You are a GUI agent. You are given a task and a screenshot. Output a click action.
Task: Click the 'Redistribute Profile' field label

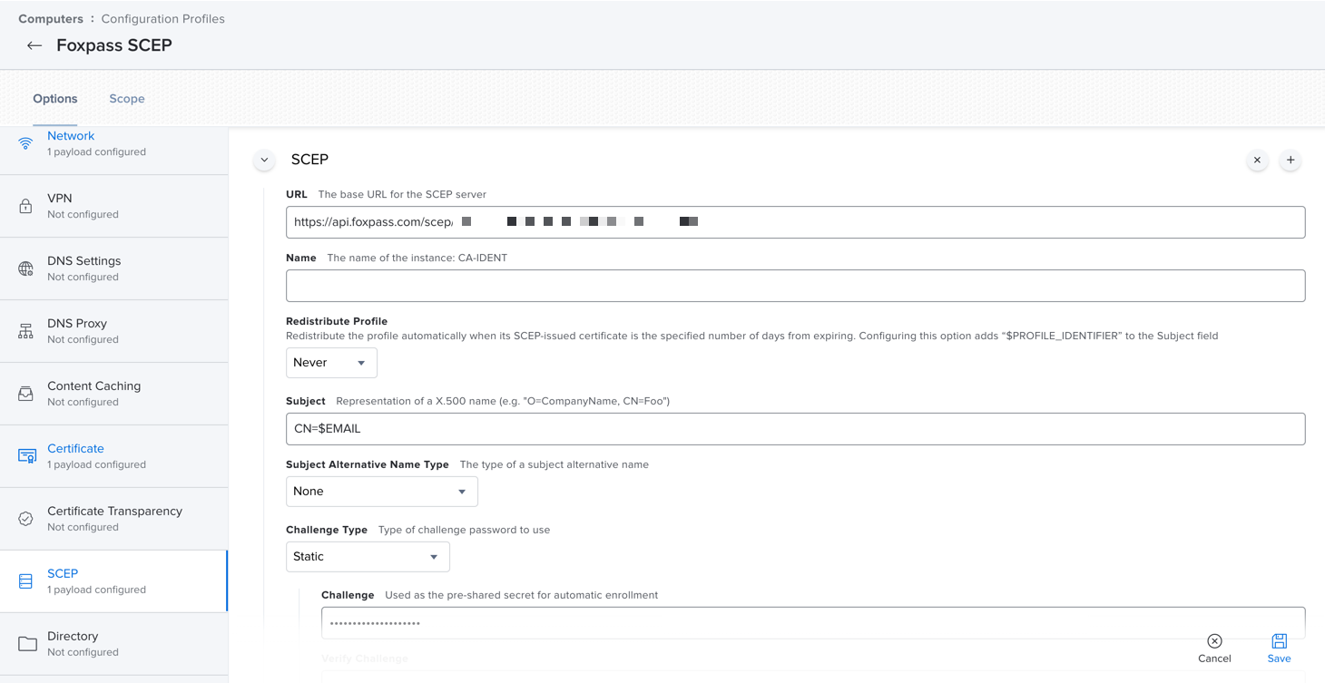337,321
